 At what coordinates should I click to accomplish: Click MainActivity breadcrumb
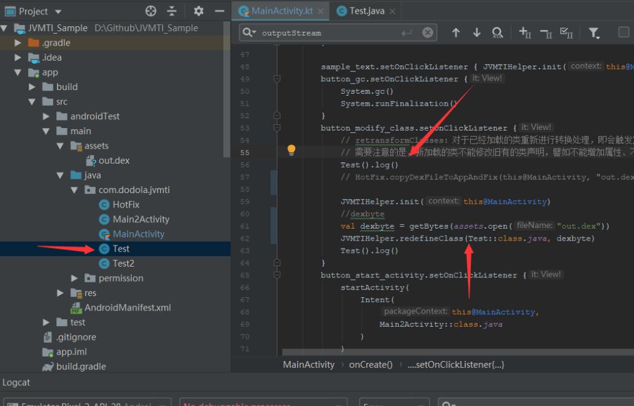[308, 365]
